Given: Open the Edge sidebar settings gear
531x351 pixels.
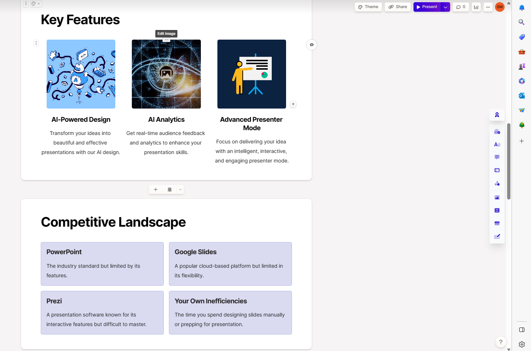Looking at the screenshot, I should pos(521,344).
